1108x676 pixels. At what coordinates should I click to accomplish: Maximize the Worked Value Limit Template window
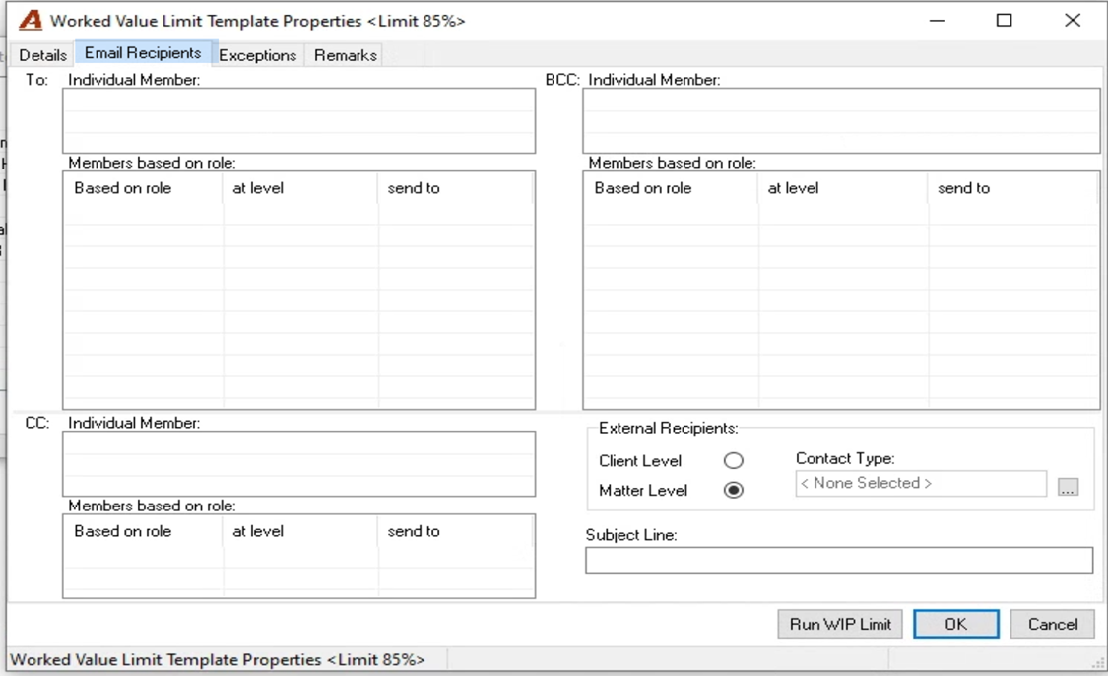point(1005,21)
